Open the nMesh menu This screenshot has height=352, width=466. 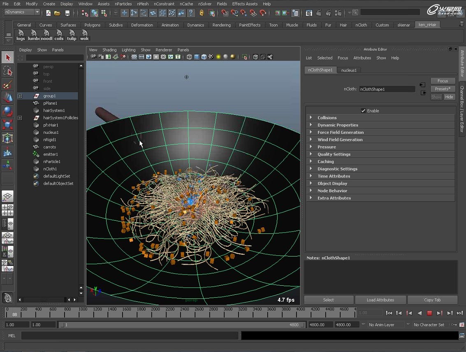143,4
